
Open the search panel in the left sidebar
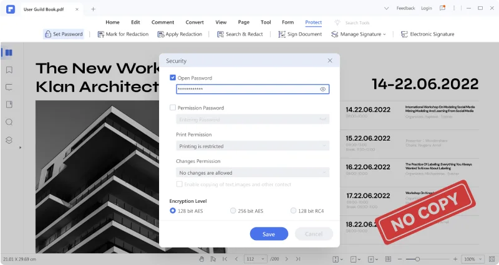coord(9,122)
